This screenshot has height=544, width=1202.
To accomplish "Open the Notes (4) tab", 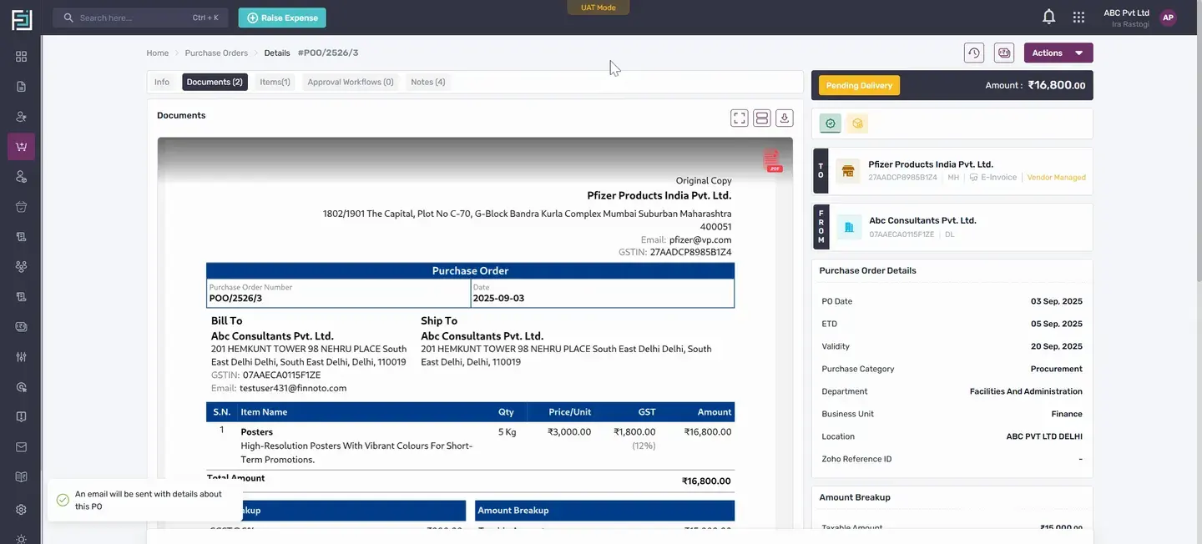I will pos(428,82).
